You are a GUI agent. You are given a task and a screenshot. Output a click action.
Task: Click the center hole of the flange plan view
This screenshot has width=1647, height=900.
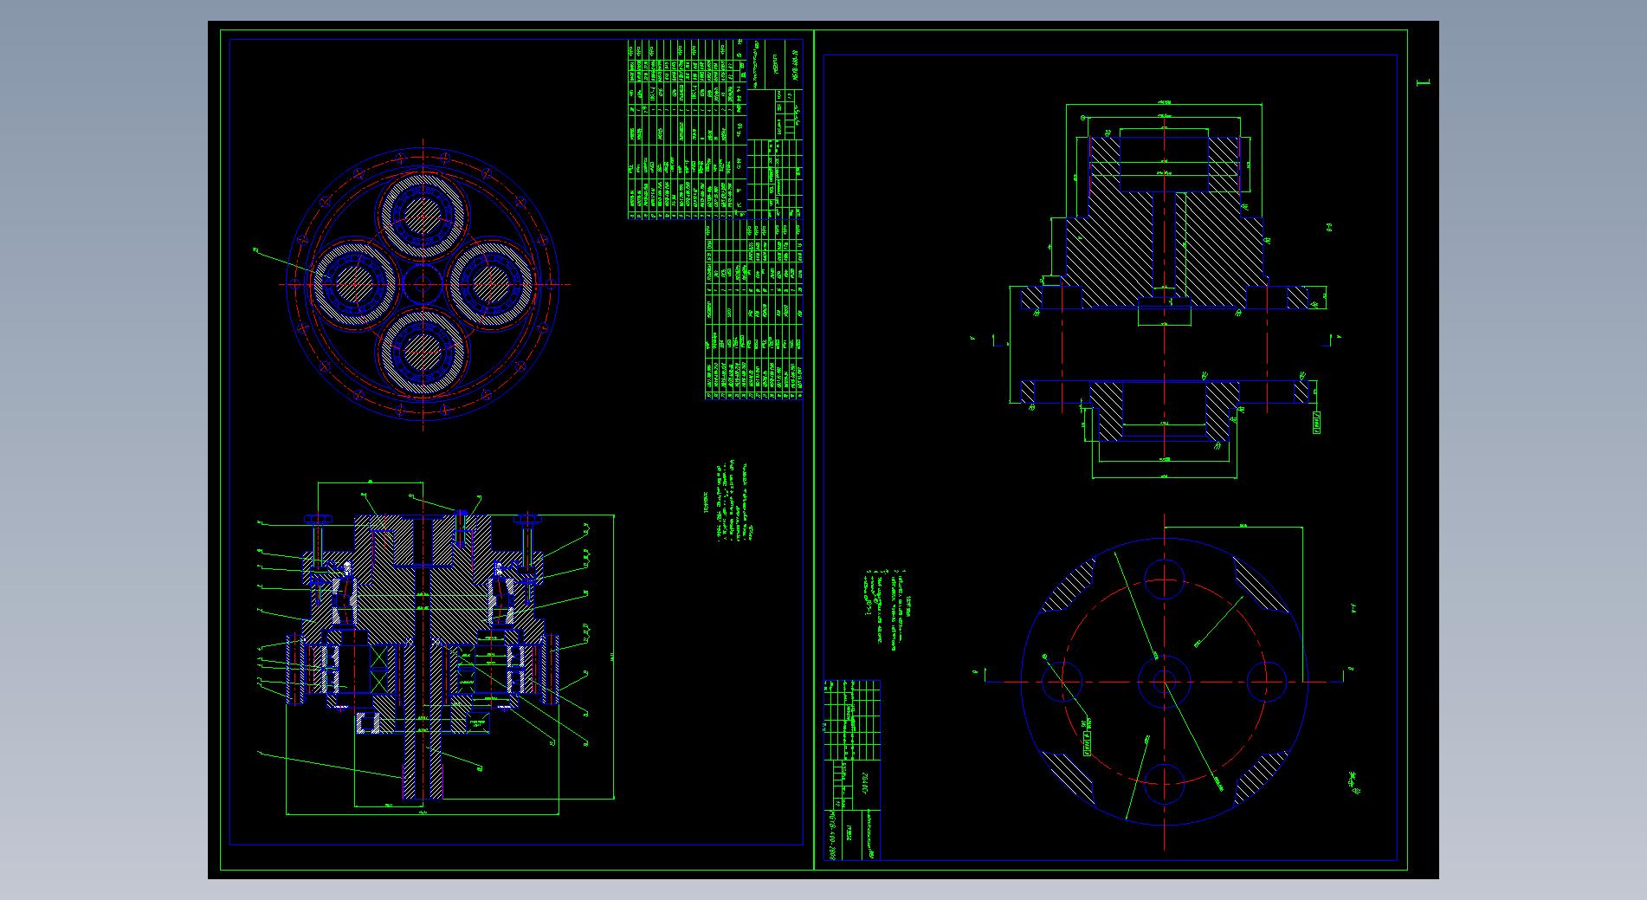[1164, 682]
